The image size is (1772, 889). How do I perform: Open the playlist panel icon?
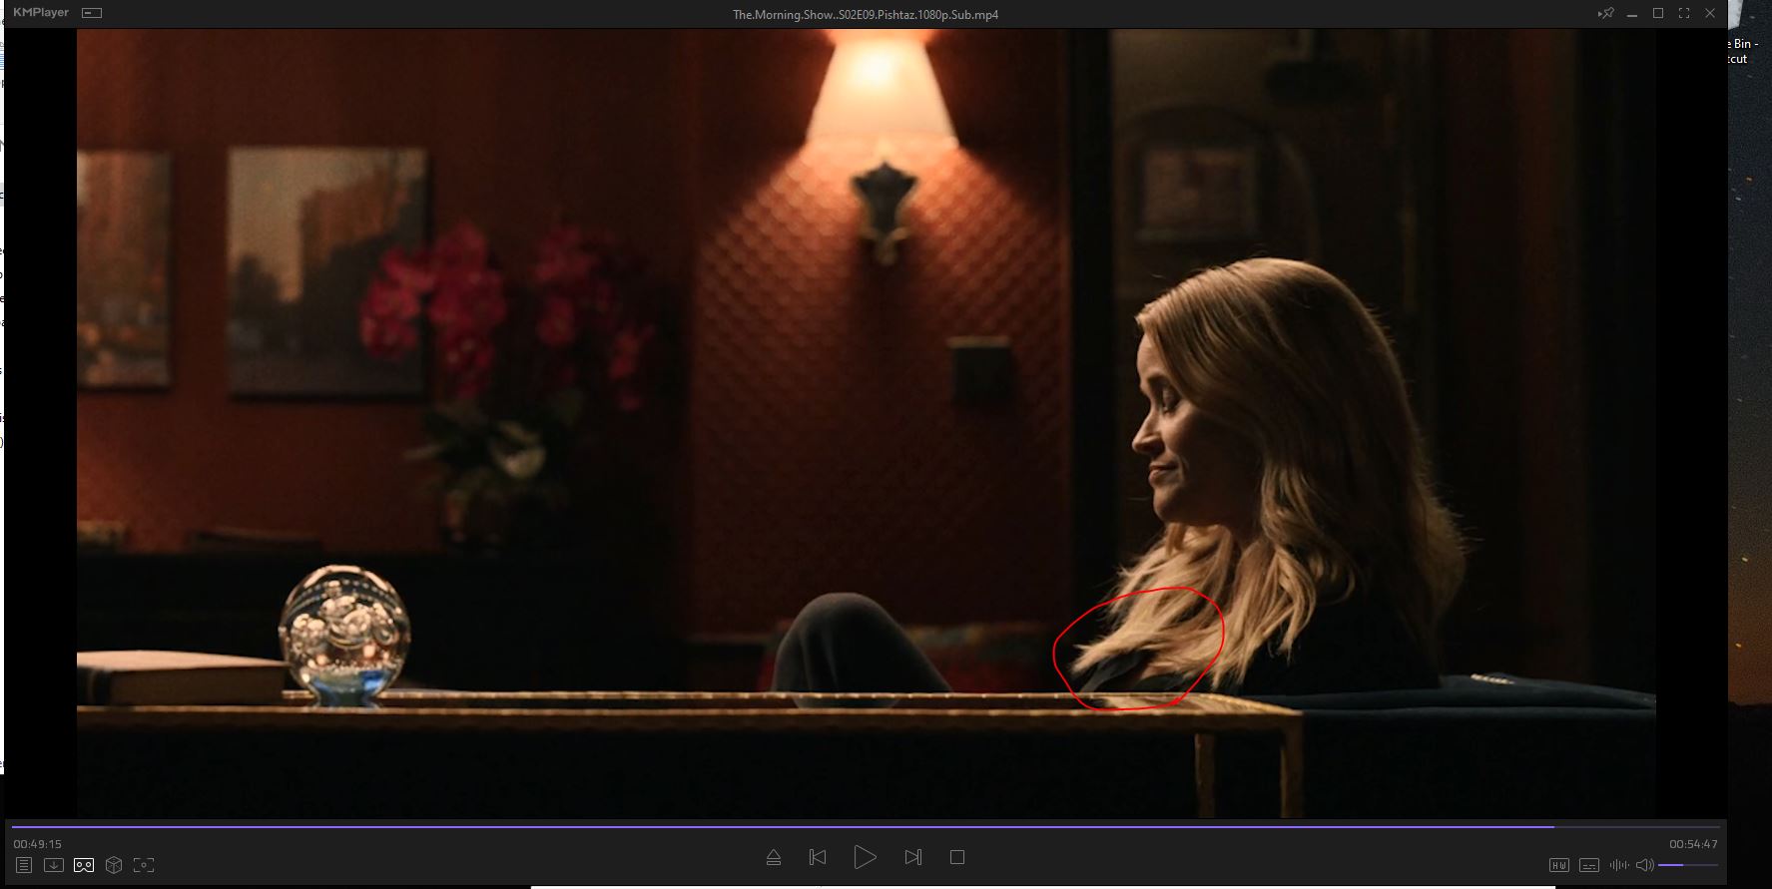point(24,865)
